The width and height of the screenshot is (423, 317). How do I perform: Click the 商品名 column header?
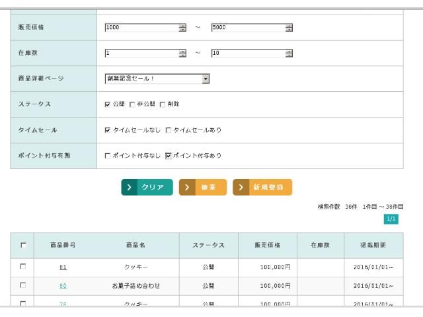click(135, 245)
